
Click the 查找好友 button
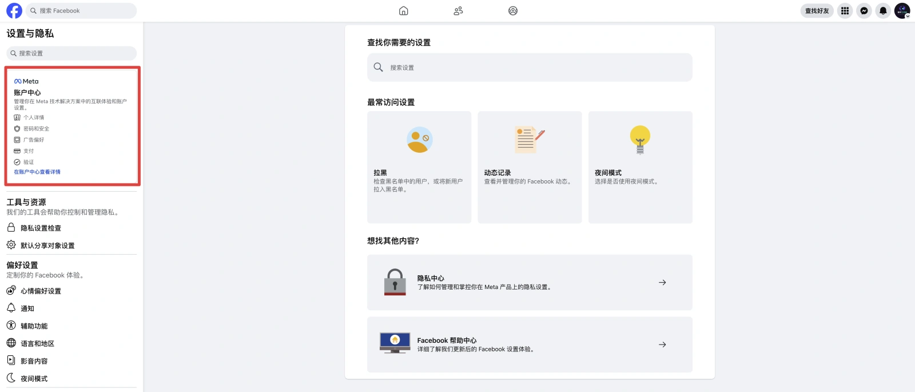(x=817, y=11)
